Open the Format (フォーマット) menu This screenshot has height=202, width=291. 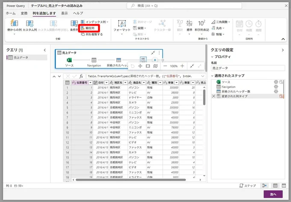click(122, 27)
